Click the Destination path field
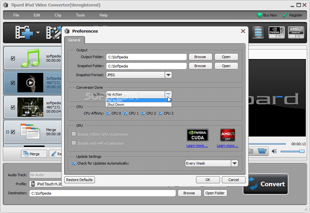 click(102, 193)
